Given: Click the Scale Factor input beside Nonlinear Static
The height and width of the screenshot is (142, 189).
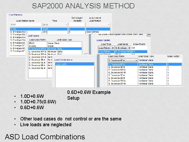Looking at the screenshot, I should 174,60.
